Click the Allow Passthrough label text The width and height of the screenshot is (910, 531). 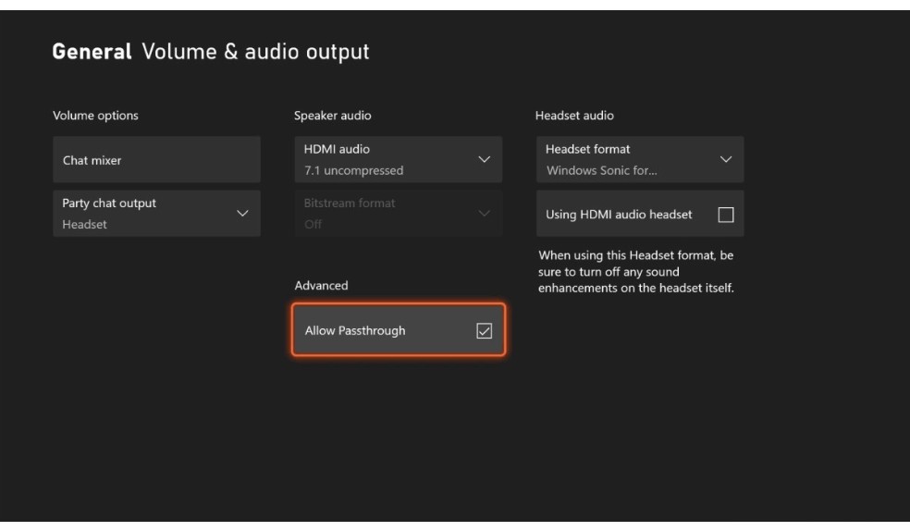[355, 331]
